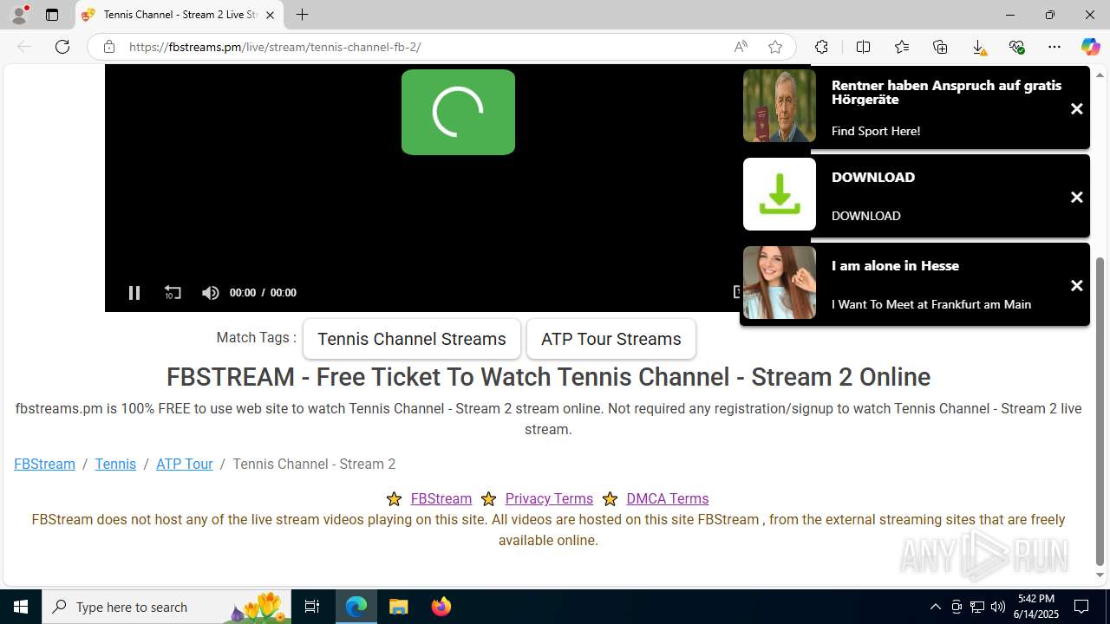Go to Tennis breadcrumb link

115,464
